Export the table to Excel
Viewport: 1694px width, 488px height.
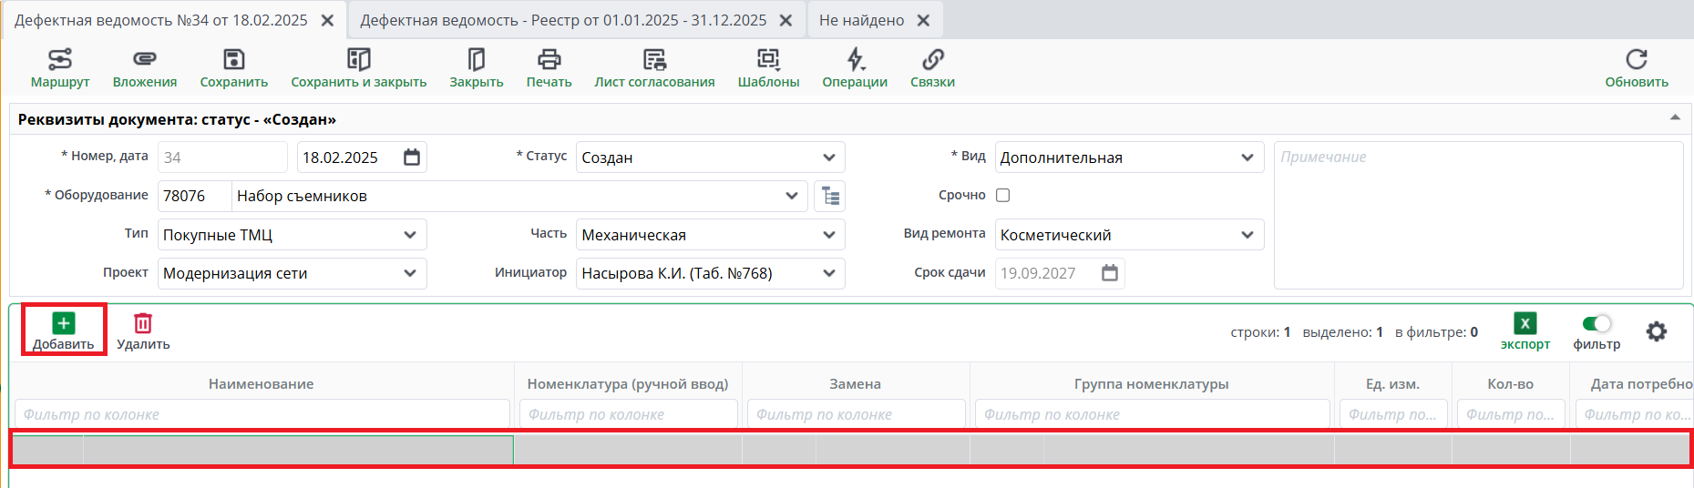pos(1525,324)
